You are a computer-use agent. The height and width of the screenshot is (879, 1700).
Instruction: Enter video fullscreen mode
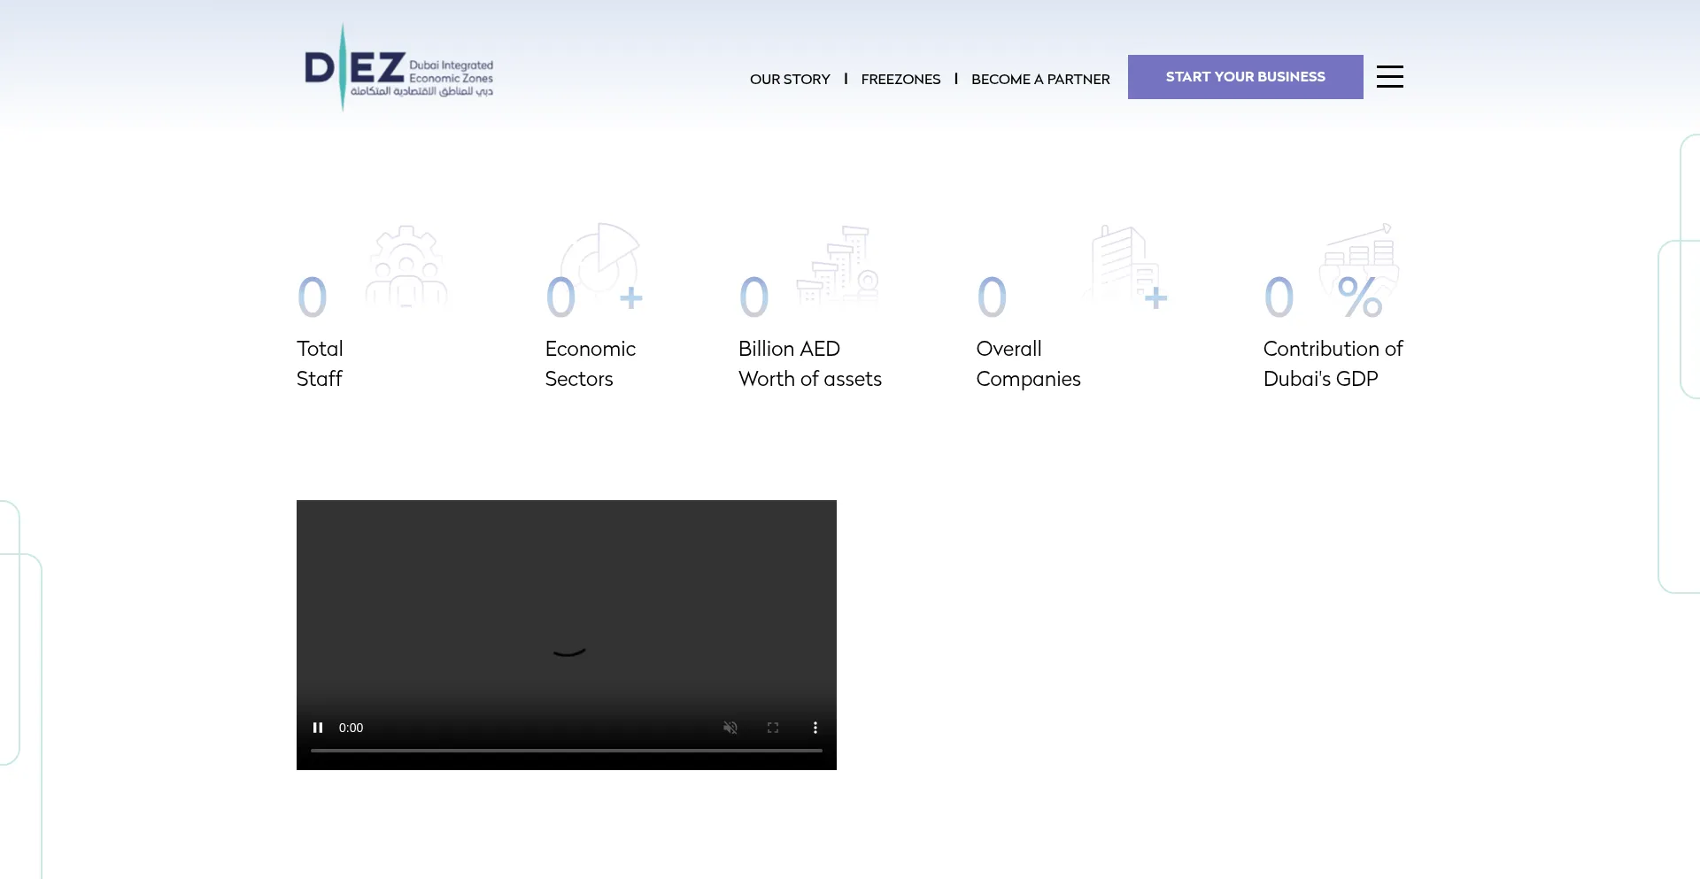point(773,728)
